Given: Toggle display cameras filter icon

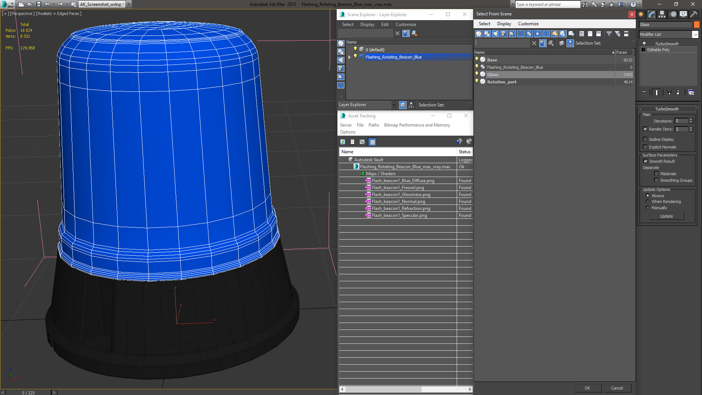Looking at the screenshot, I should [x=504, y=34].
